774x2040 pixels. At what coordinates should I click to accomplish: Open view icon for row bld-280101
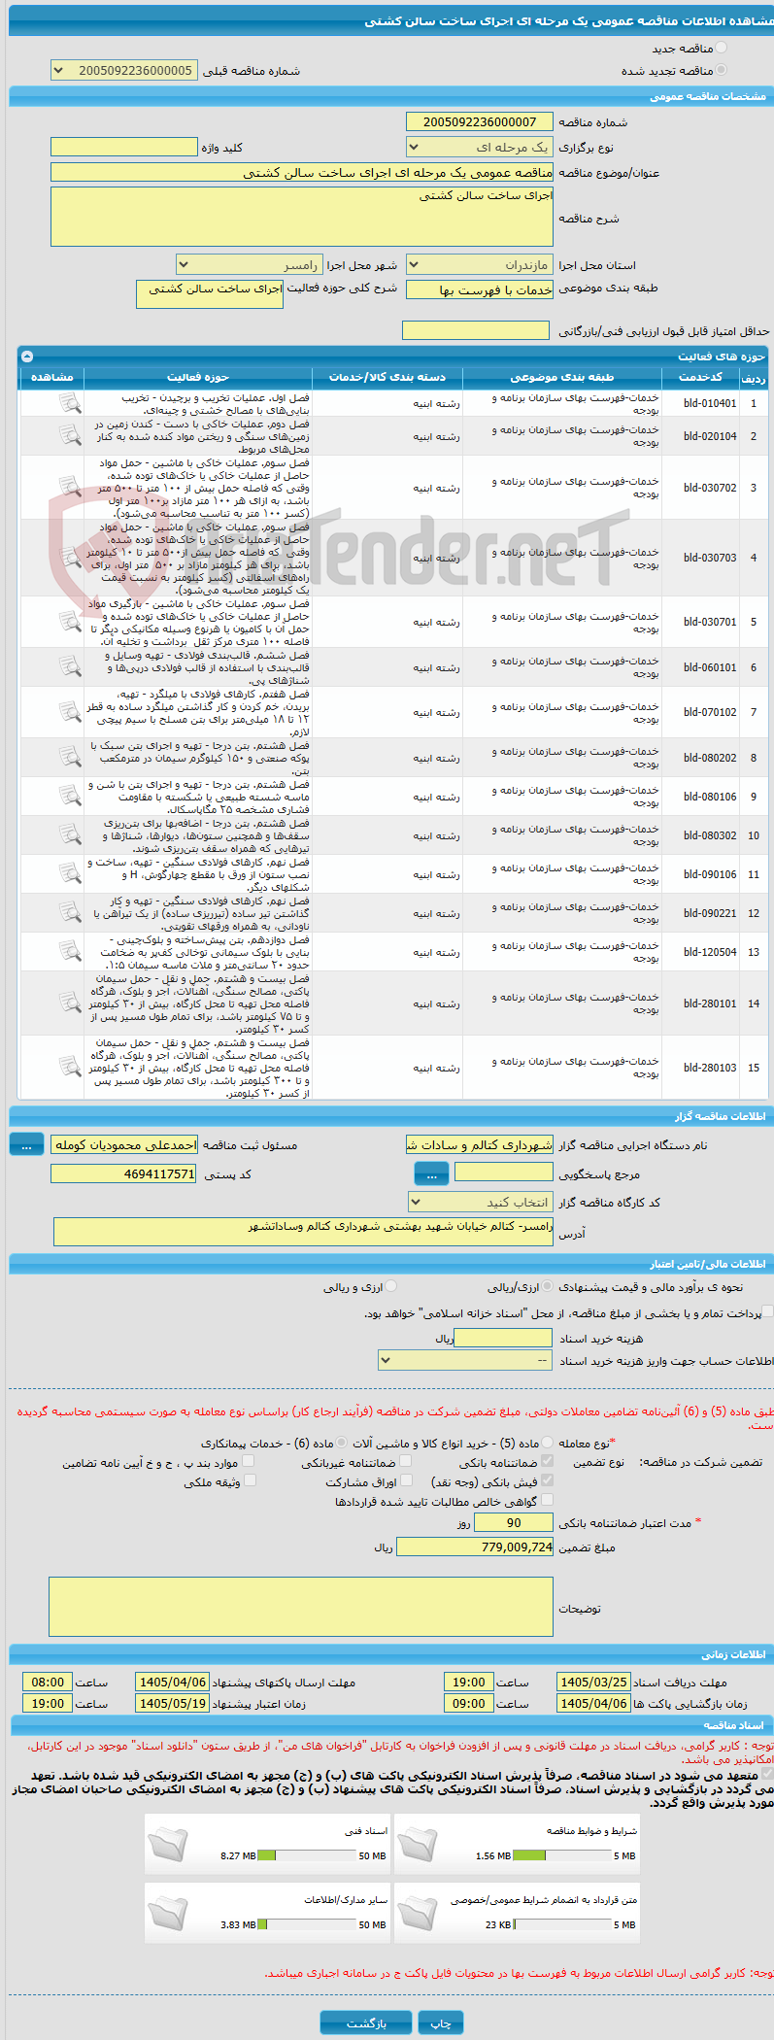[x=70, y=1003]
